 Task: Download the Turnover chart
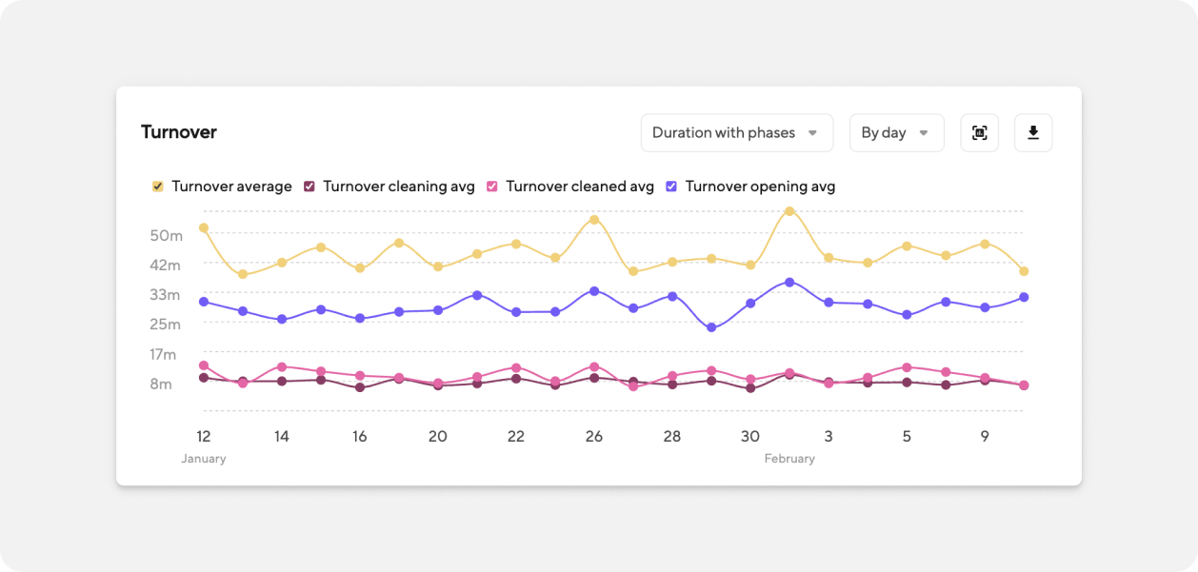point(1033,133)
